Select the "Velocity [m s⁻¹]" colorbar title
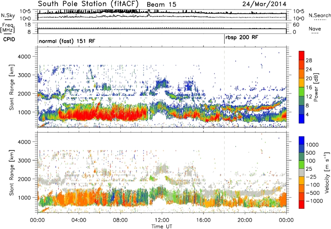The height and width of the screenshot is (229, 331). pyautogui.click(x=327, y=172)
